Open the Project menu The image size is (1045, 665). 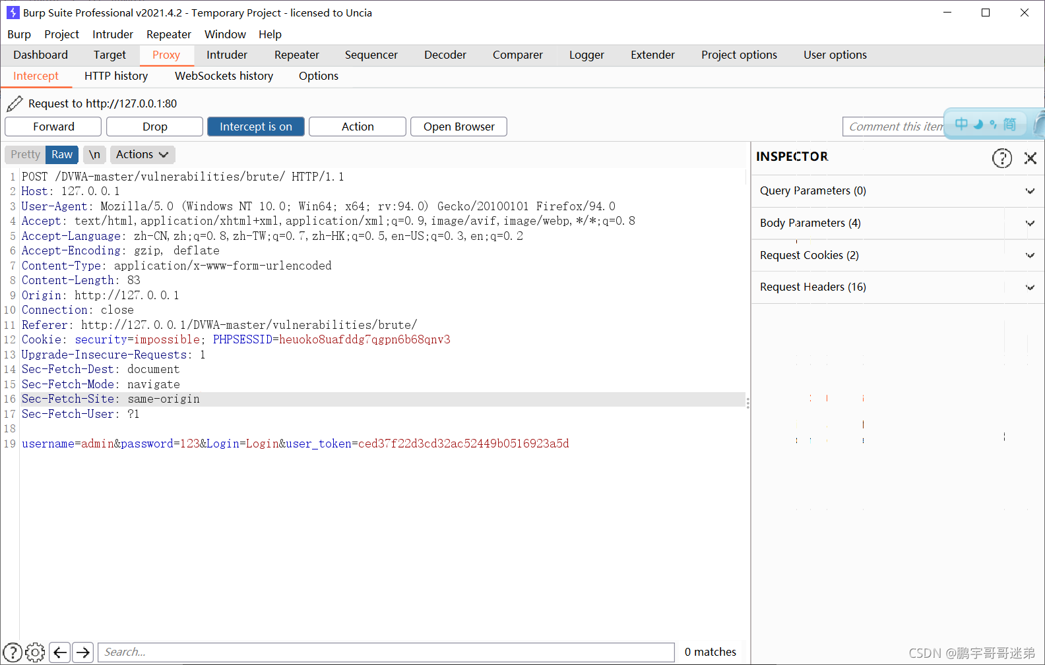pyautogui.click(x=61, y=34)
